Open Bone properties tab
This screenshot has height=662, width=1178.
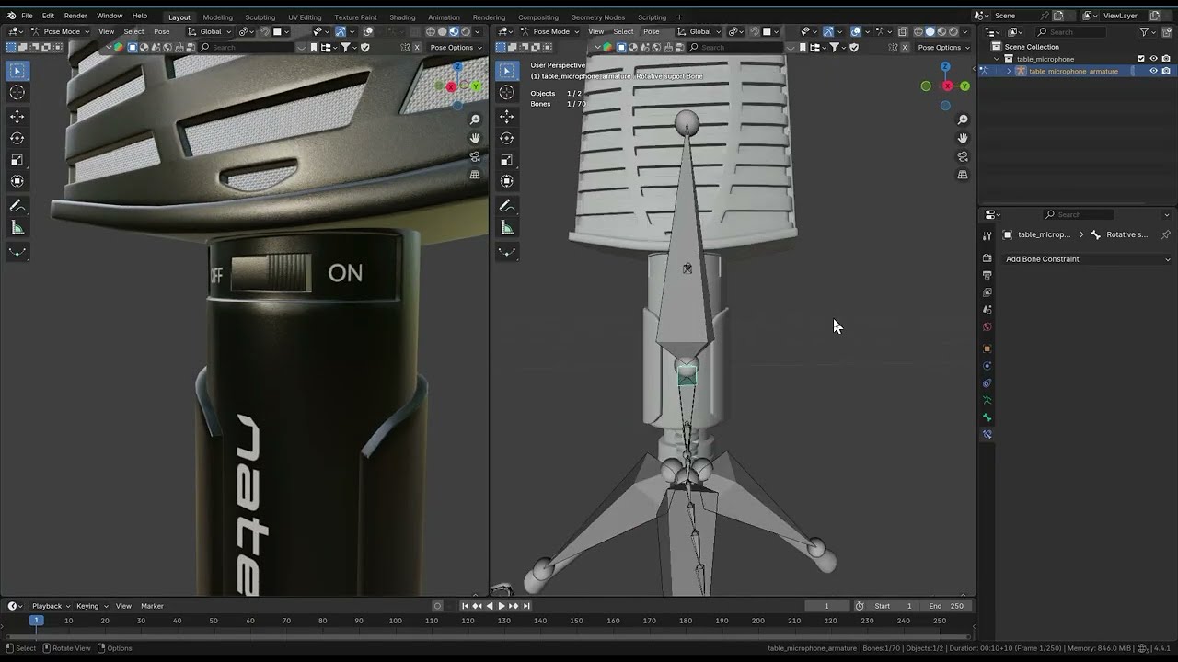click(987, 417)
